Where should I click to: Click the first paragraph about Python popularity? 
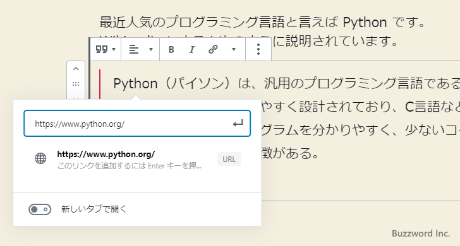pos(262,23)
